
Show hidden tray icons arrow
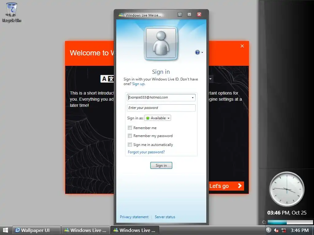coord(269,230)
